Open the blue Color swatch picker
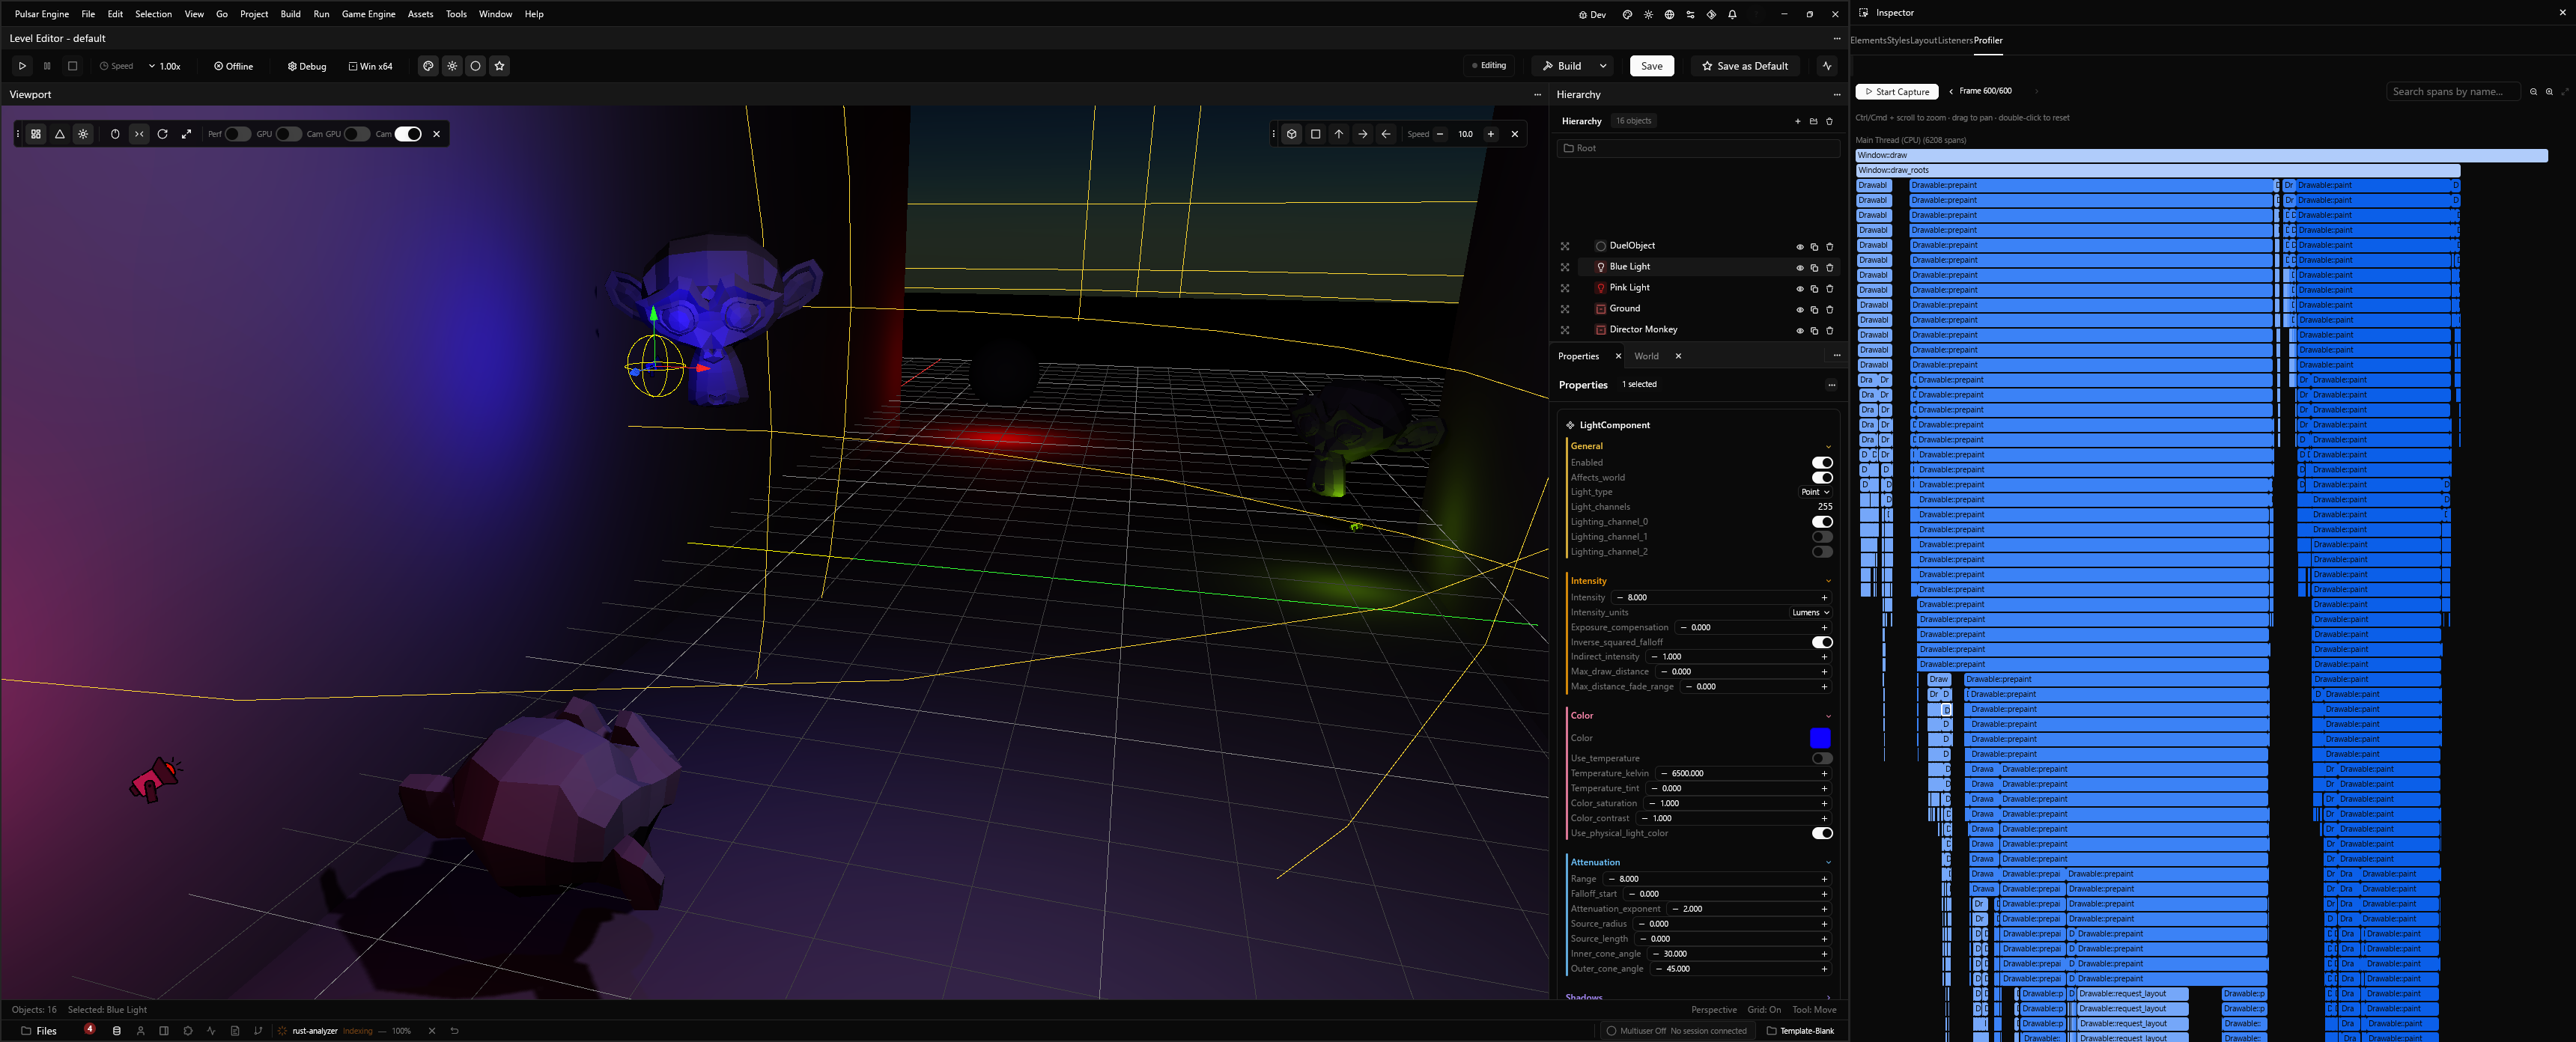Screen dimensions: 2576x1042 1820,738
